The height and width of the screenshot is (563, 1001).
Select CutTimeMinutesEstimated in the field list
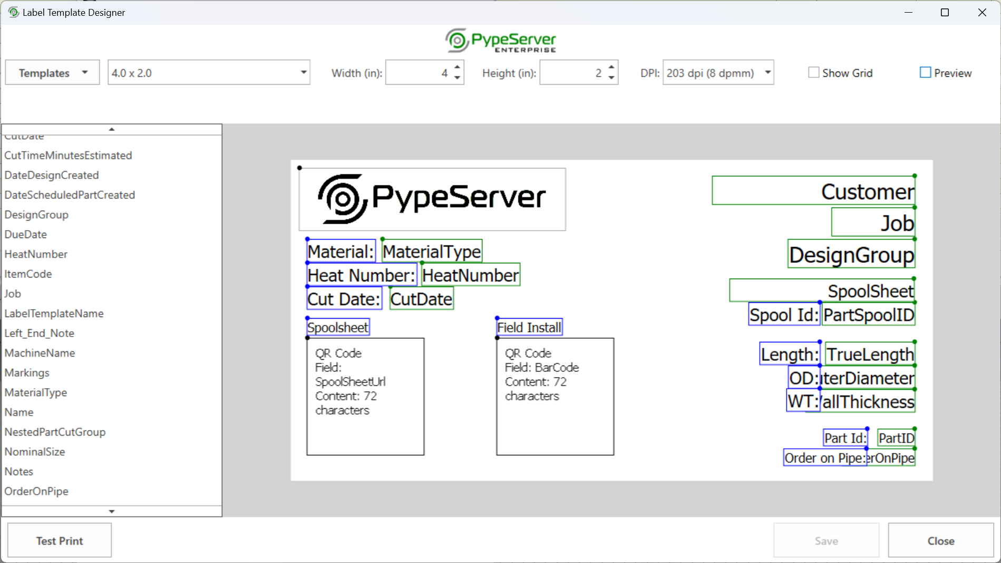click(69, 155)
